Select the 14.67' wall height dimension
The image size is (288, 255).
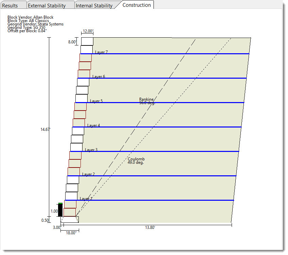click(x=45, y=129)
